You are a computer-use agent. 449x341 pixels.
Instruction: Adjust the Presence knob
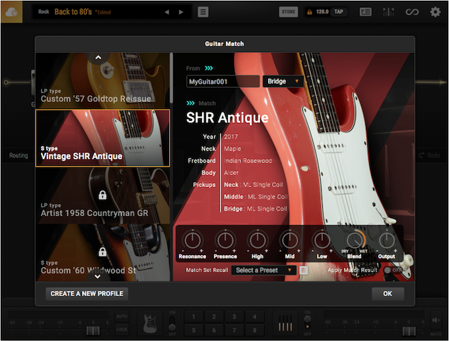tap(225, 241)
